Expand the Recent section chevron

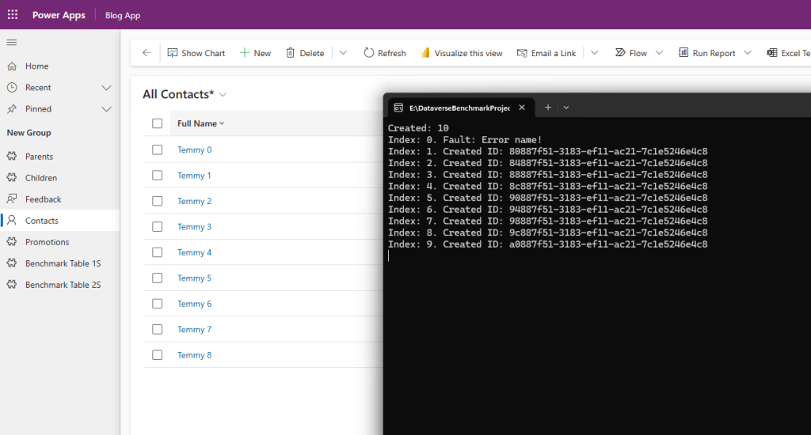point(107,88)
